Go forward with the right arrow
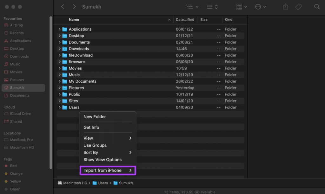The height and width of the screenshot is (194, 325). click(74, 7)
